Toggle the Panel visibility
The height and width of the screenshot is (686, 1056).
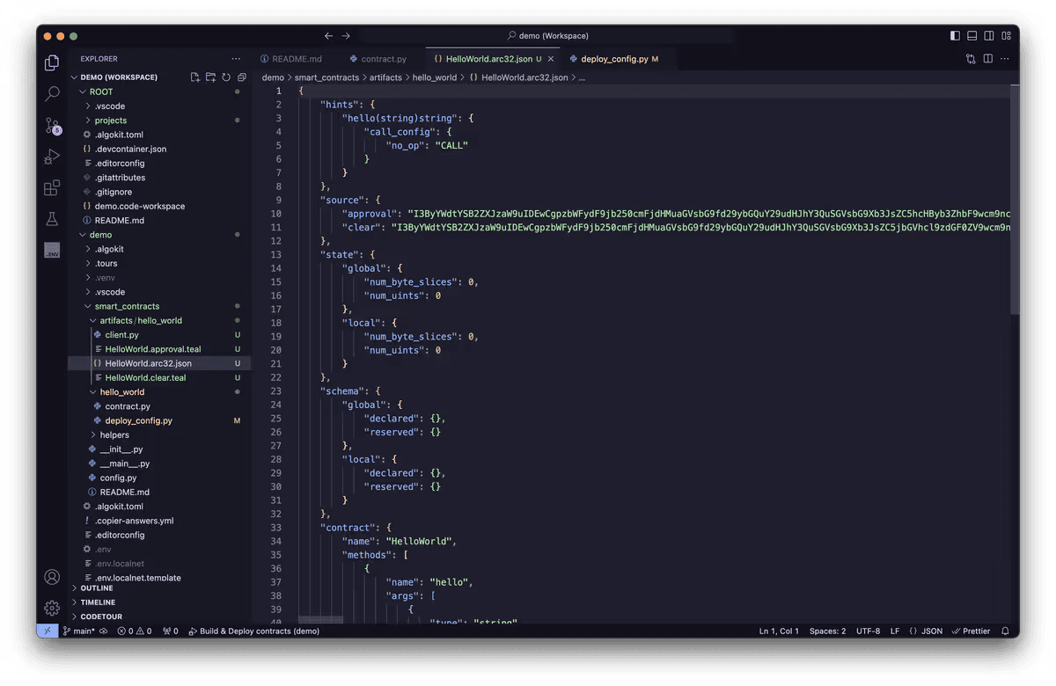[x=972, y=35]
